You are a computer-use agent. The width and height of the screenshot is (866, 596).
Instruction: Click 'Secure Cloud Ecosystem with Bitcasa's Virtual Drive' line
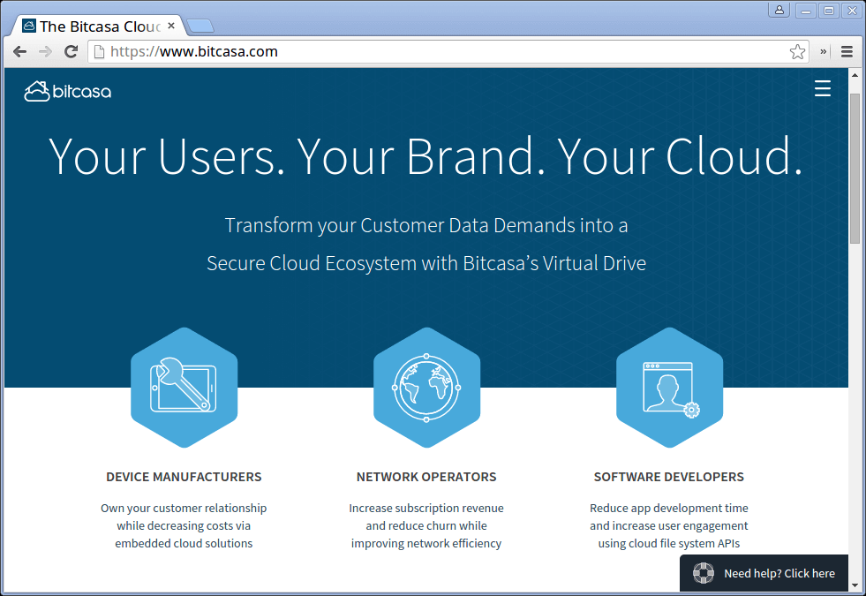[426, 263]
